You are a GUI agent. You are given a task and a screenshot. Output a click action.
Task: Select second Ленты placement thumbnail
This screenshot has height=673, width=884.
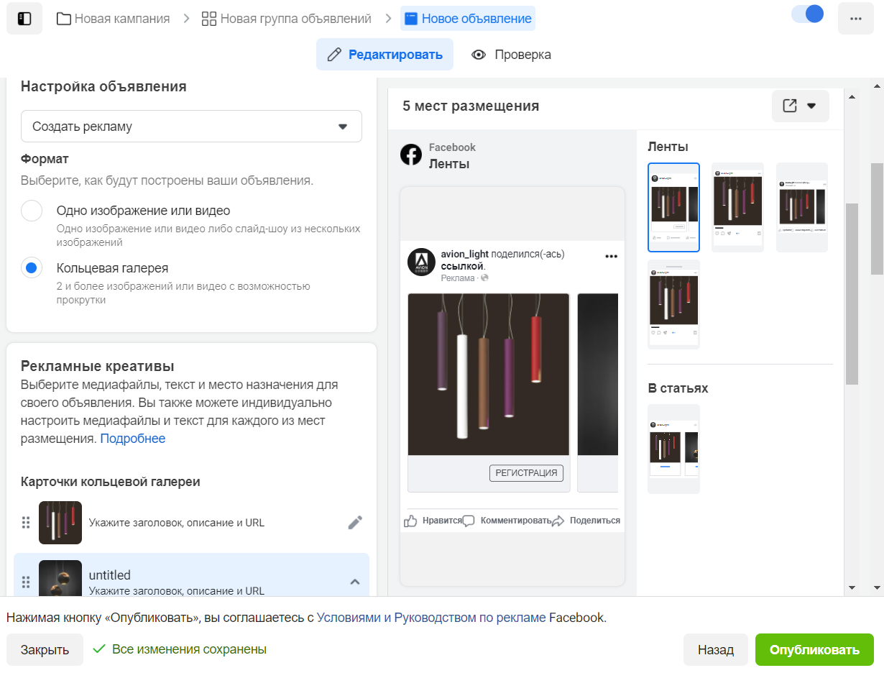[737, 208]
